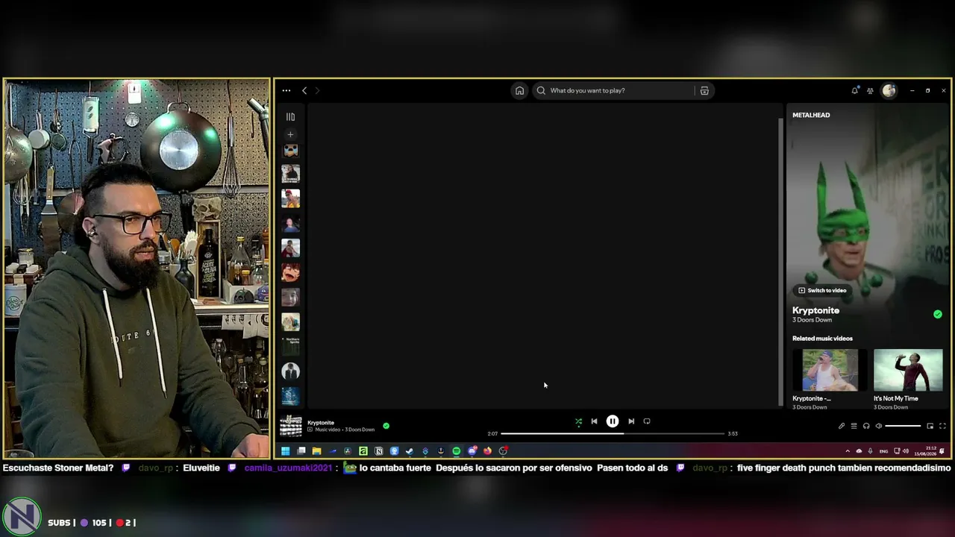The height and width of the screenshot is (537, 955).
Task: Go back in Spotify navigation
Action: (x=304, y=90)
